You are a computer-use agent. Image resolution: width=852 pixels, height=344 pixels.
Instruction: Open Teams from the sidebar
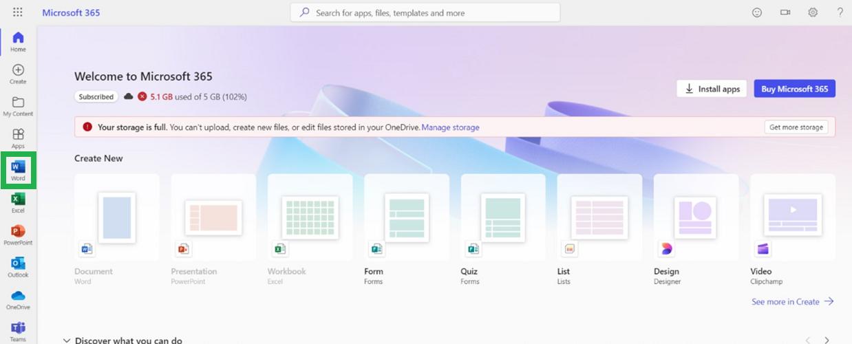18,330
